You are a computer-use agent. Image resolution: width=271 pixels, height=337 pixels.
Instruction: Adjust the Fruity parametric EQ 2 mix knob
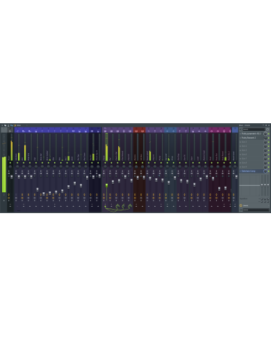[x=265, y=134]
